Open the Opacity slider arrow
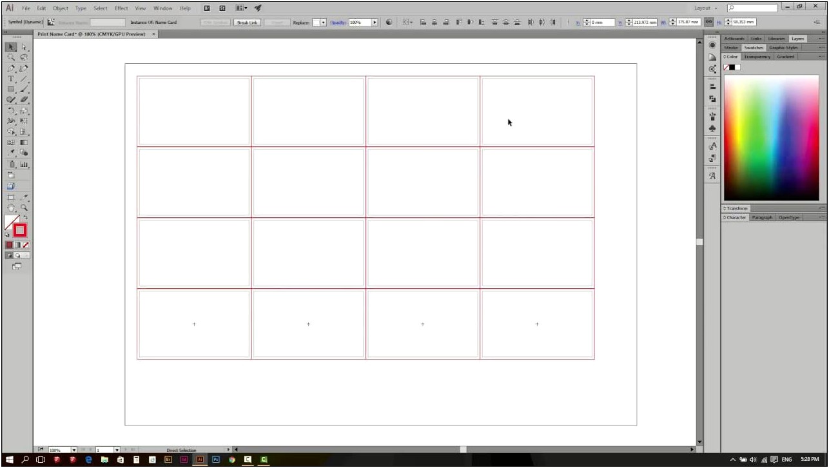Viewport: 829px width, 468px height. (375, 22)
